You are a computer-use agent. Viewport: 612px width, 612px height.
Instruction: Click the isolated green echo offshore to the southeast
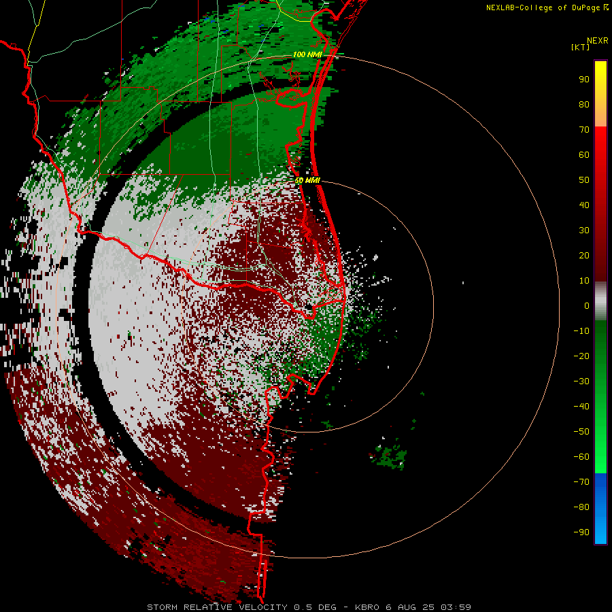pyautogui.click(x=388, y=456)
